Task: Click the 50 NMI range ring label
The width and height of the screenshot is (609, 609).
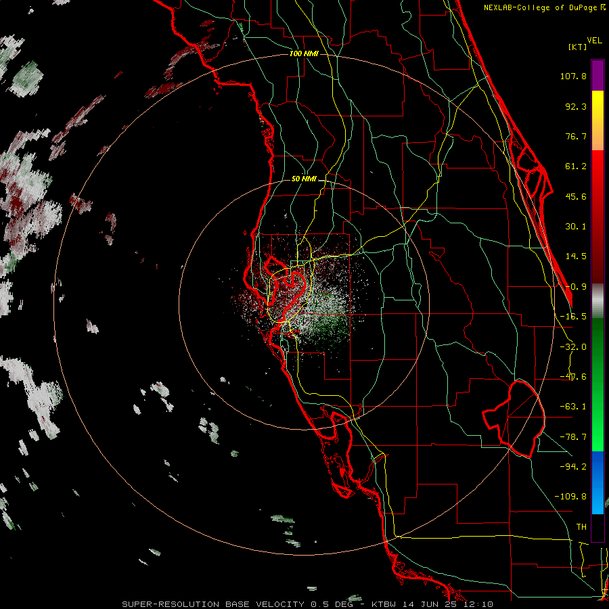Action: point(304,179)
